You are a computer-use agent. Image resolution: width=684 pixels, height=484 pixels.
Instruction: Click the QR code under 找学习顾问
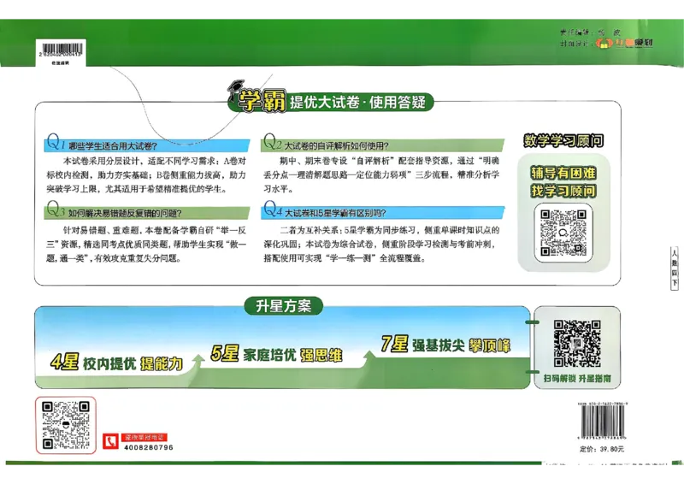pos(563,233)
